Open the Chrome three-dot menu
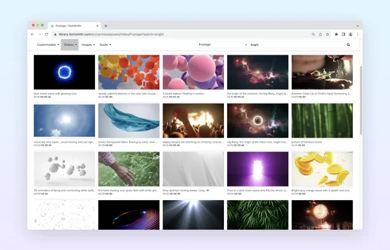 click(x=357, y=35)
